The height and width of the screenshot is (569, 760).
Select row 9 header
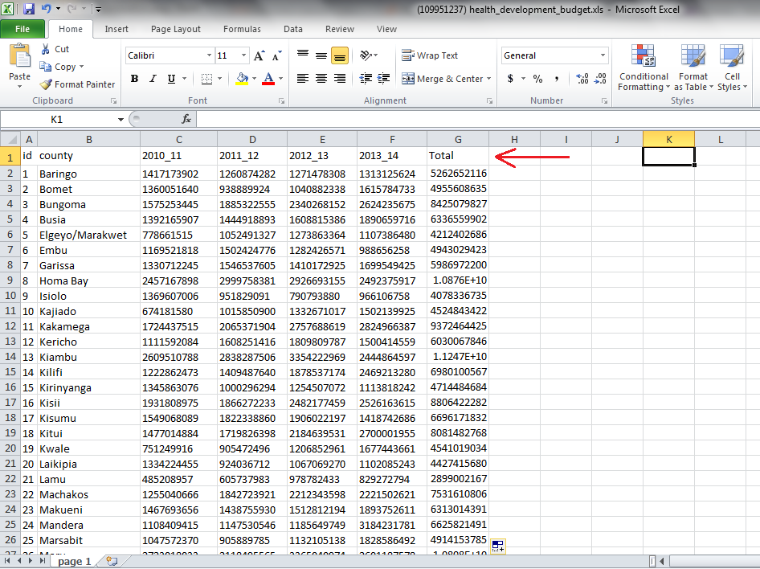(x=10, y=280)
